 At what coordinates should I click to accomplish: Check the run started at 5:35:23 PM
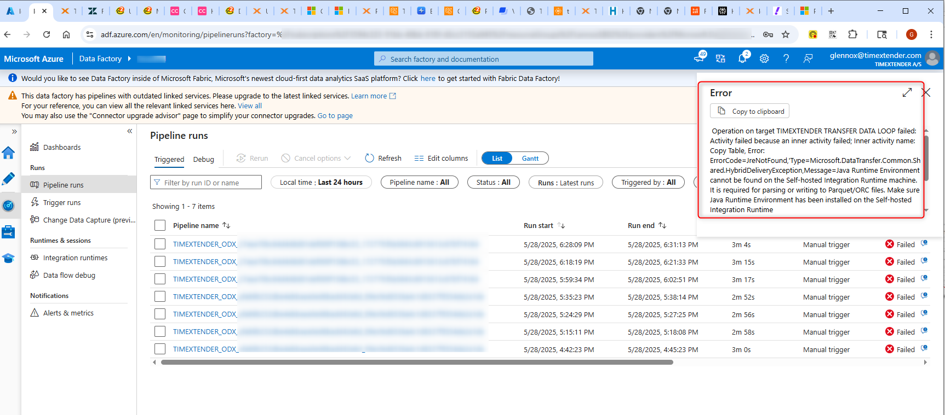pyautogui.click(x=160, y=296)
